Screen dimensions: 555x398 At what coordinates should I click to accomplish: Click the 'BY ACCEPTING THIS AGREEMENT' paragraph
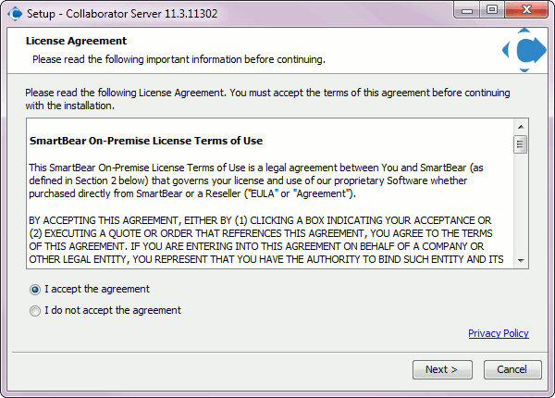point(266,240)
